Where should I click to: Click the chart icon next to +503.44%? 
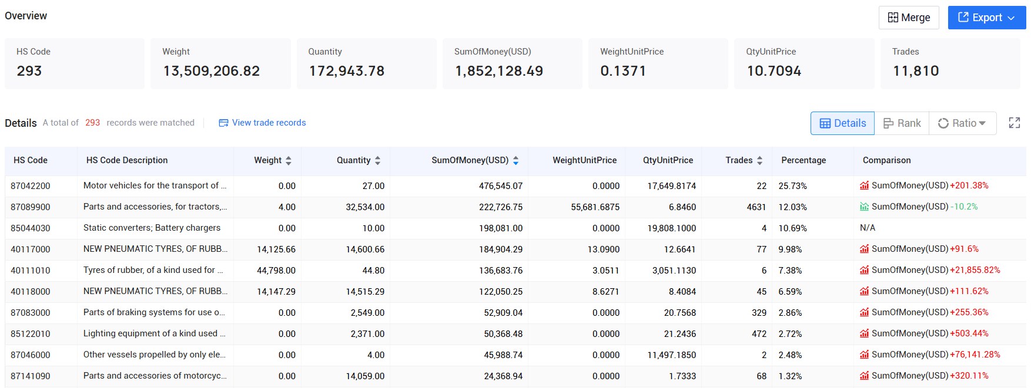(864, 333)
